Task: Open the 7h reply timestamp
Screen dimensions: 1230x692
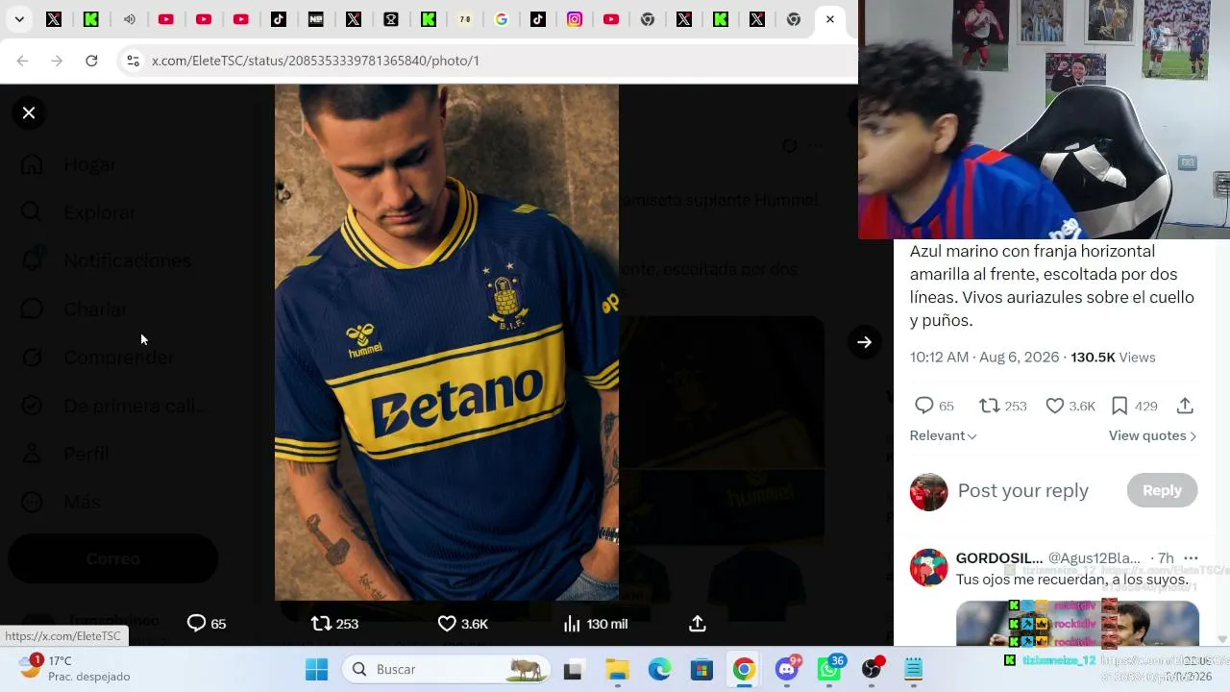Action: (1165, 558)
